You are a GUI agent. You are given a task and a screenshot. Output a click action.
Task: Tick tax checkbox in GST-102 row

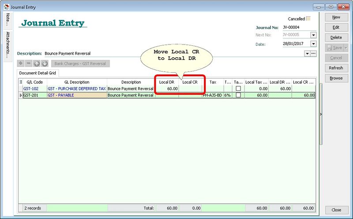pyautogui.click(x=238, y=89)
